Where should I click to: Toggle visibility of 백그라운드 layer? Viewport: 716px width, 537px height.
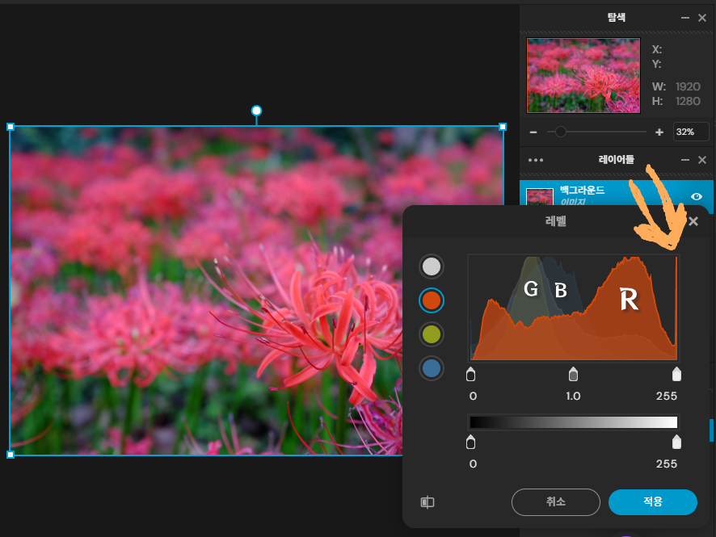(697, 197)
